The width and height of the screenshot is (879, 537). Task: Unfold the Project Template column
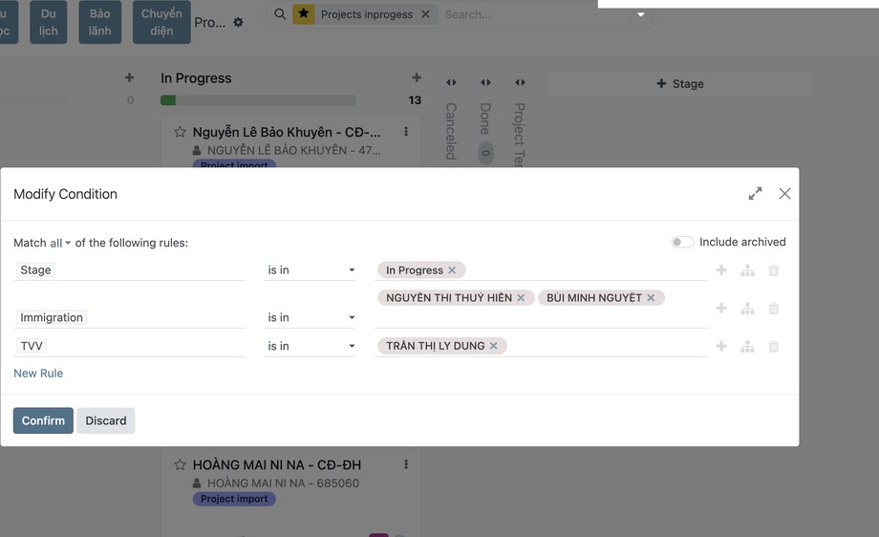[x=520, y=82]
